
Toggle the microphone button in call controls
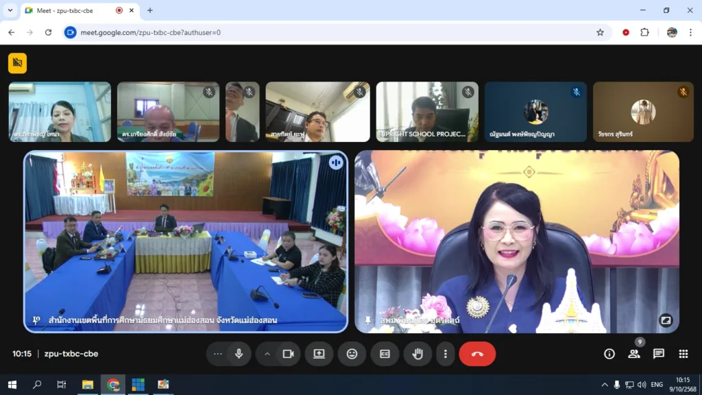click(239, 354)
